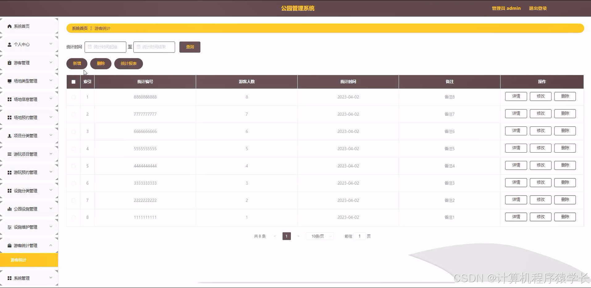The width and height of the screenshot is (591, 288).
Task: Click the grid icon beside 场地信息管理
Action: pos(10,99)
